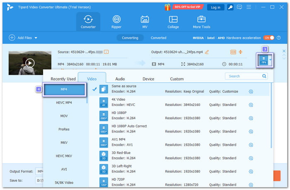Choose the 4K Video HEVC preset
Screen dimensions: 290x190
tap(179, 102)
